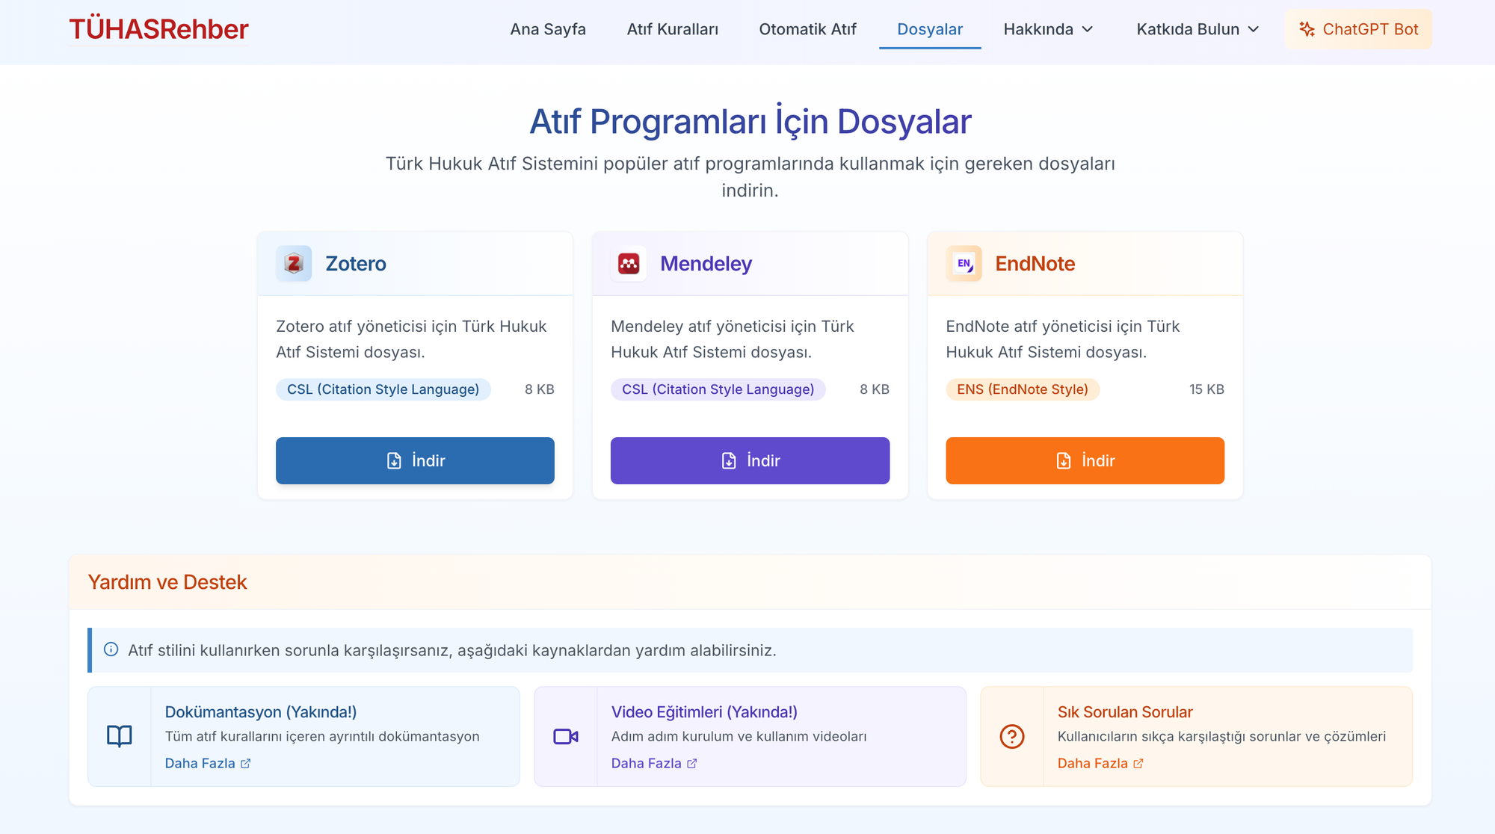Click the video camera icon for Video Eğitimleri
1495x834 pixels.
(566, 736)
